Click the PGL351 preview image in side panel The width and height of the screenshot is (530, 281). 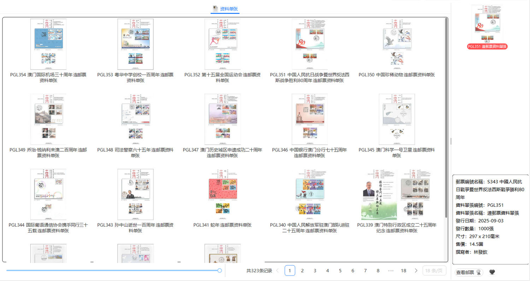(x=487, y=24)
